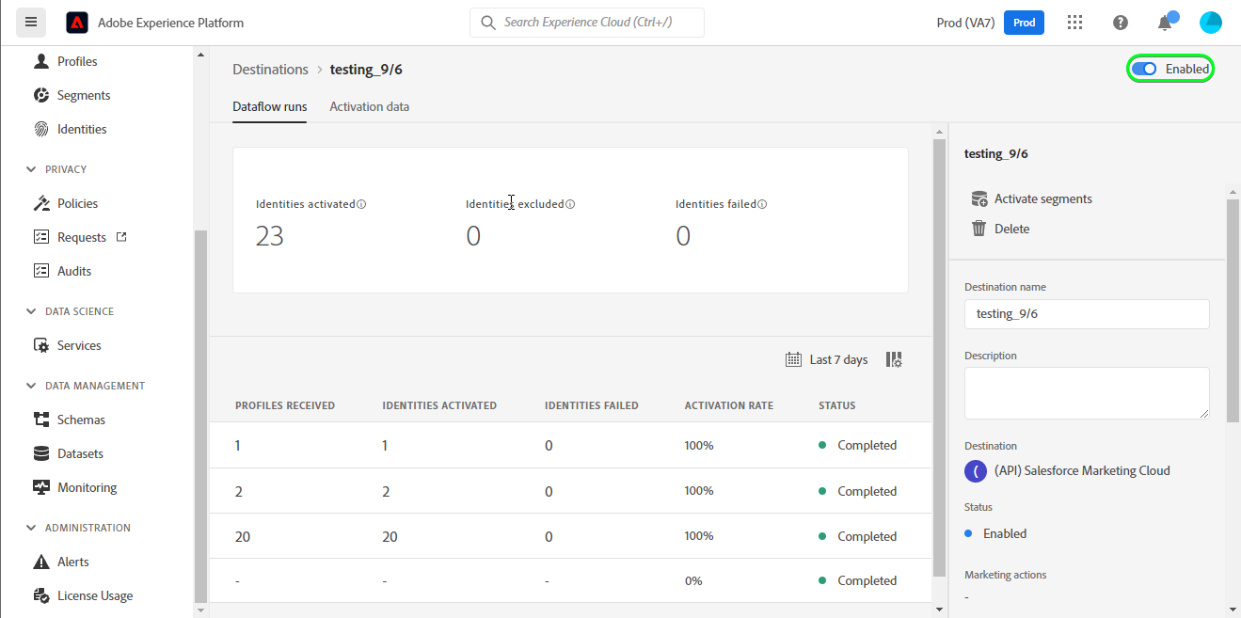Click the user profile avatar
The height and width of the screenshot is (618, 1241).
[x=1210, y=23]
